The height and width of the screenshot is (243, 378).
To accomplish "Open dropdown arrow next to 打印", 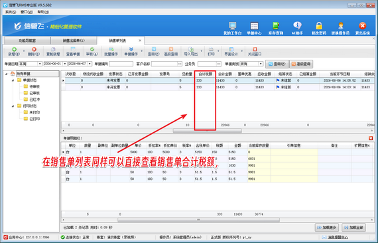I will tap(218, 51).
